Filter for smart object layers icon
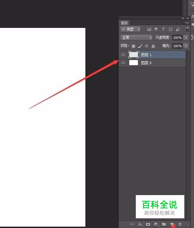 (x=178, y=29)
